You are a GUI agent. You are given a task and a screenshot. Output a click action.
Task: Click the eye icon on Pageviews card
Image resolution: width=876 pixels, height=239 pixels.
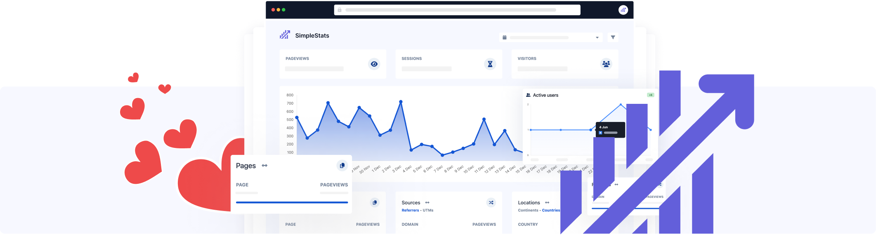pos(374,64)
